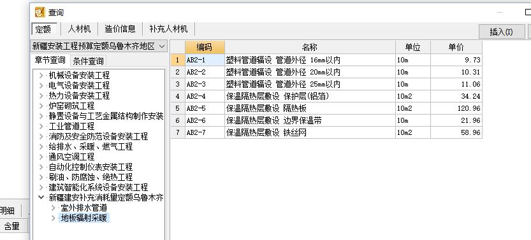Screen dimensions: 531x240
Task: Expand the 消防及安全防范设备安装工程 node
Action: pyautogui.click(x=41, y=136)
